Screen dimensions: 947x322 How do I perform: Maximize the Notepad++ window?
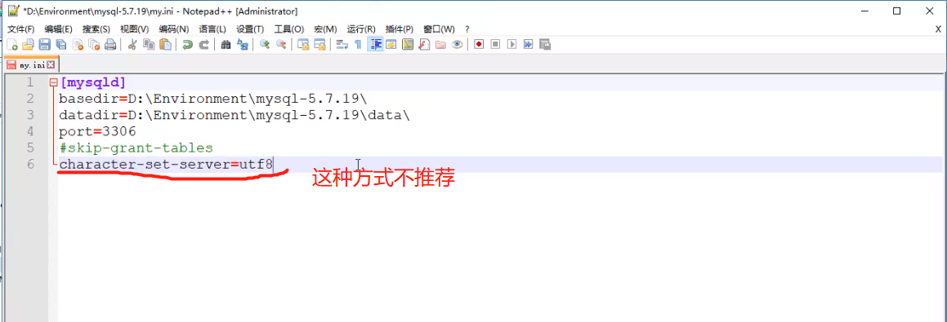point(897,11)
